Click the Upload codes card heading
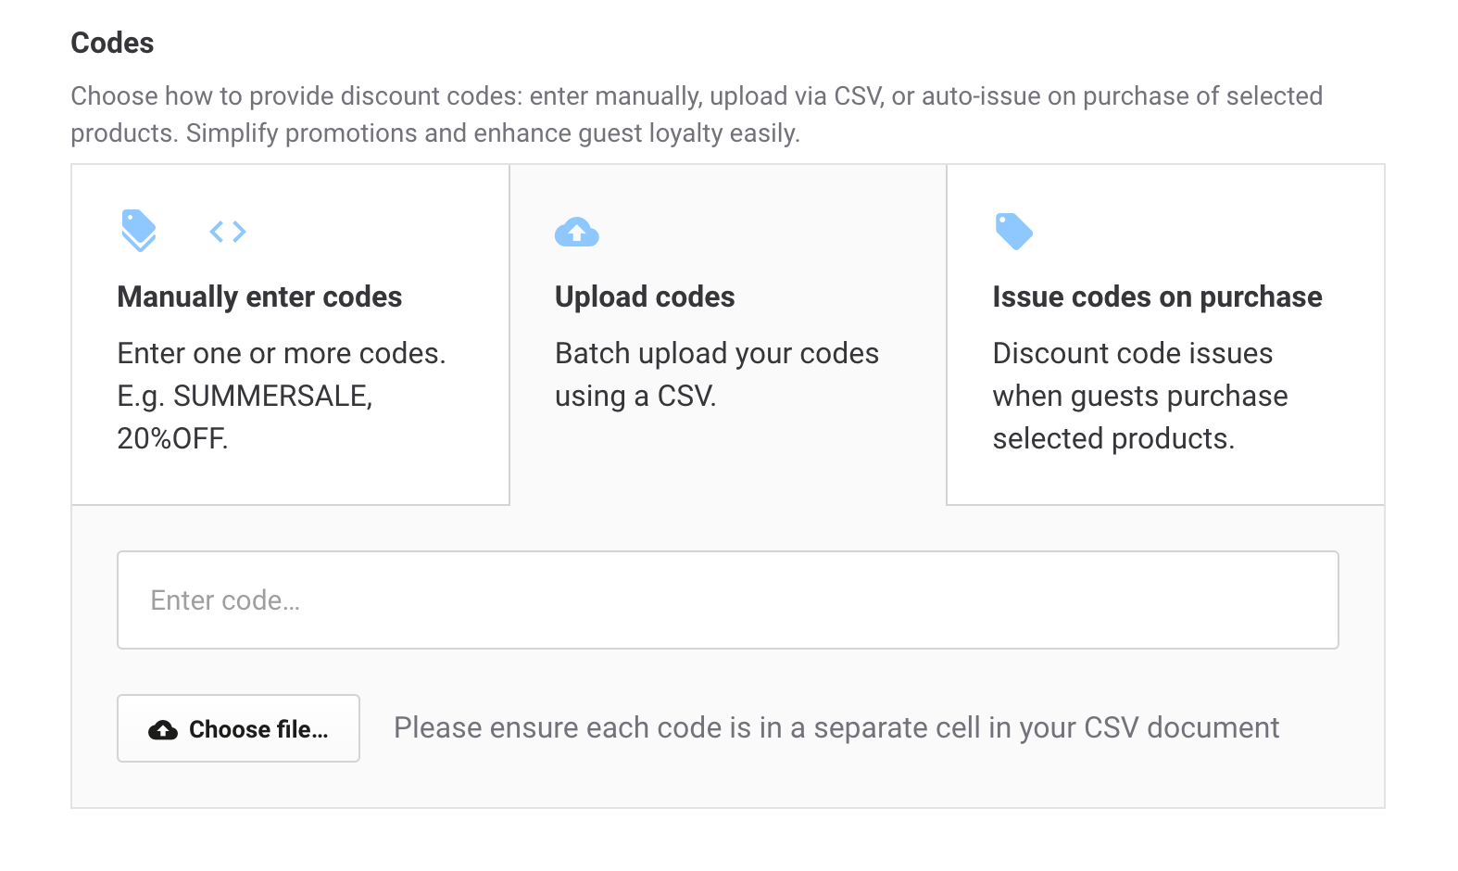Image resolution: width=1458 pixels, height=871 pixels. (645, 297)
